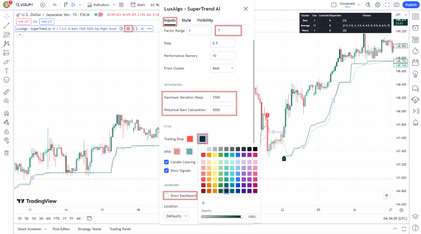Screen dimensions: 421x234
Task: Click the Step input field
Action: tap(223, 43)
